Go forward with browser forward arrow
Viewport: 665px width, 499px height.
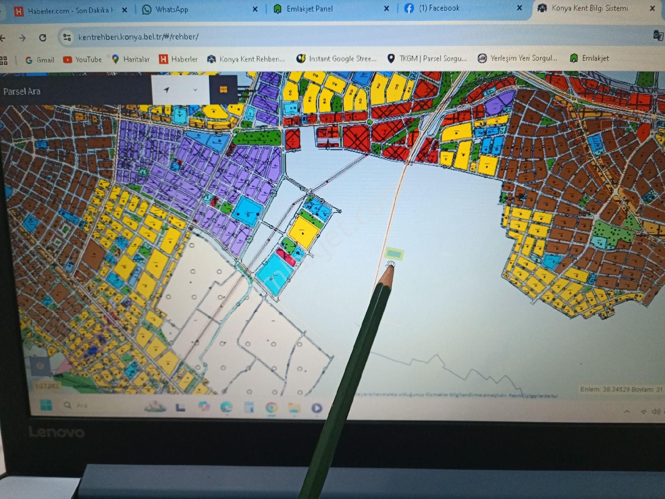coord(23,38)
